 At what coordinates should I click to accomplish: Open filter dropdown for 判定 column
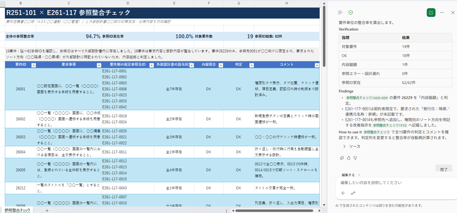tap(252, 65)
